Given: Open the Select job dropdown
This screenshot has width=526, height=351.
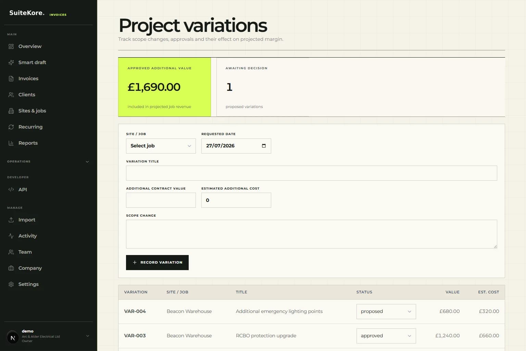Looking at the screenshot, I should click(x=161, y=146).
